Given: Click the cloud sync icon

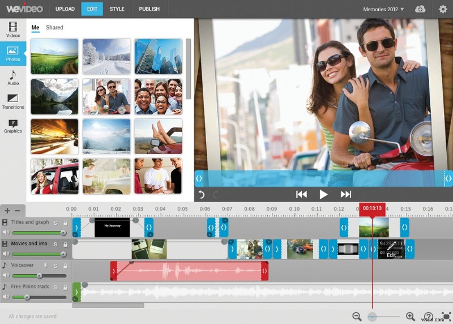Looking at the screenshot, I should (x=420, y=9).
